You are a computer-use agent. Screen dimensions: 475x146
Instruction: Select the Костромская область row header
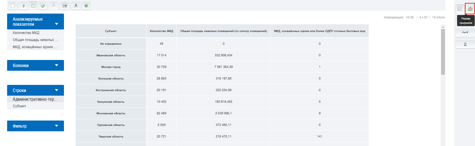[x=111, y=90]
